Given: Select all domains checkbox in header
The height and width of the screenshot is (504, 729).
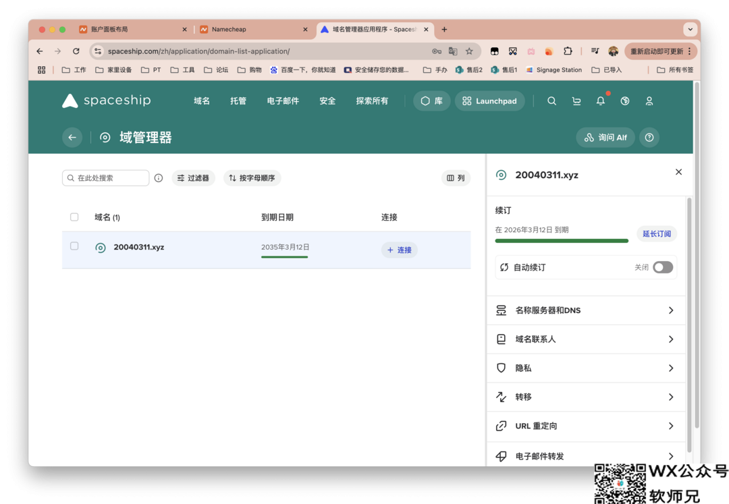Looking at the screenshot, I should pos(74,217).
